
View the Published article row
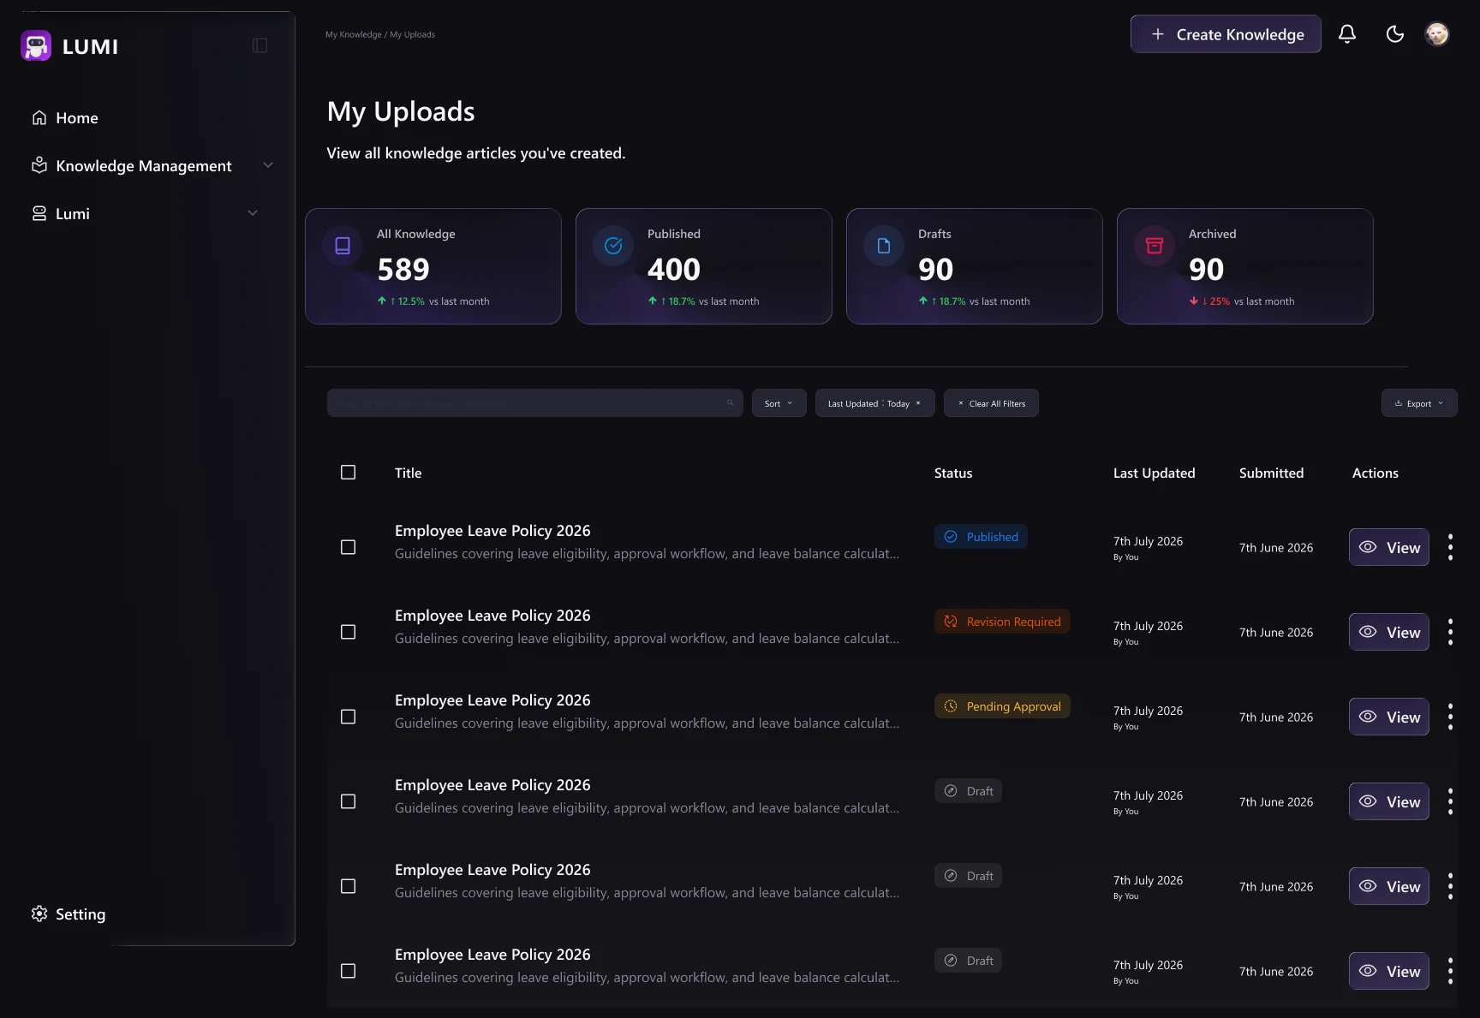click(1389, 547)
